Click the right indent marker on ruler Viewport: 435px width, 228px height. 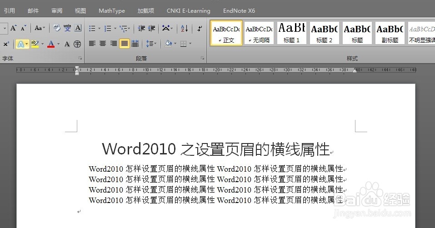[355, 71]
